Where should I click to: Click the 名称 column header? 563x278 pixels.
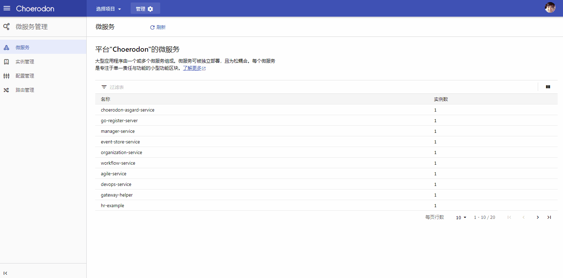pos(105,99)
